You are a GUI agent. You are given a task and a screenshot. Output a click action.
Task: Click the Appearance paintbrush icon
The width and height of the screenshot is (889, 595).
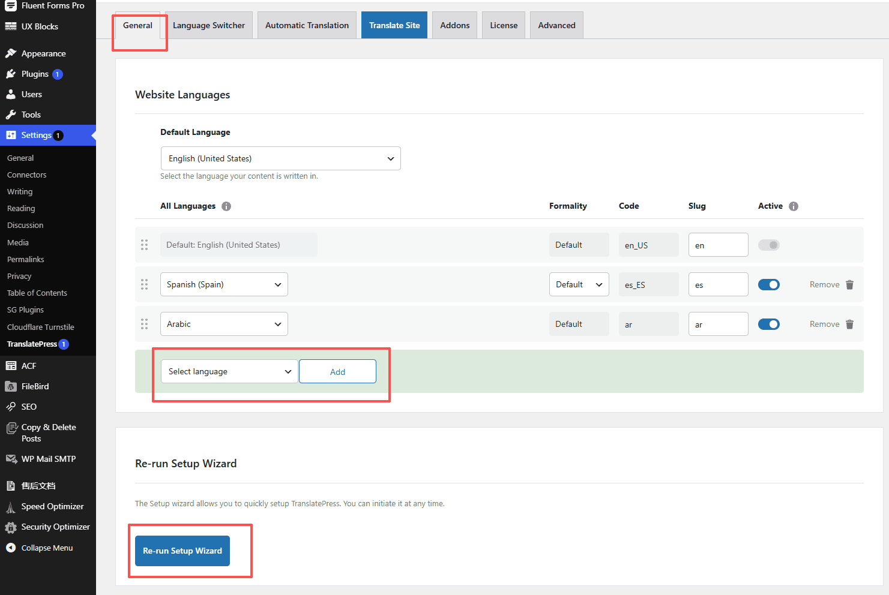11,53
